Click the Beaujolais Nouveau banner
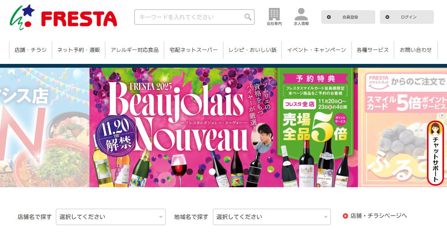The image size is (447, 236). [223, 127]
